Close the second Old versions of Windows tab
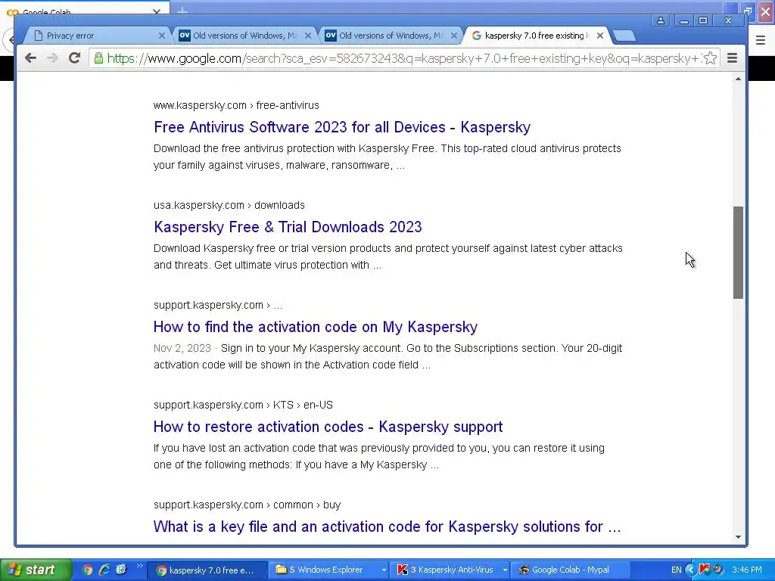 click(454, 36)
